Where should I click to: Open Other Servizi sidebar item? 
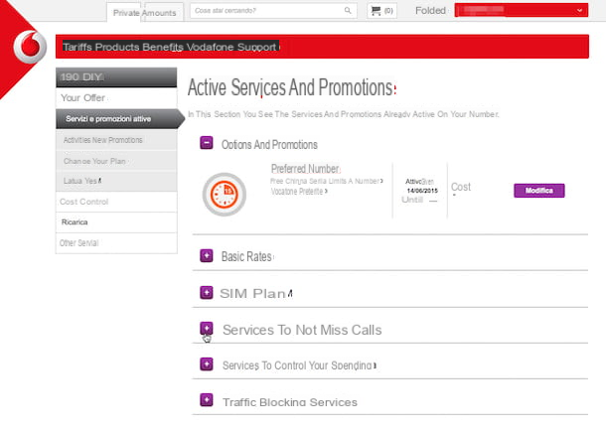[116, 243]
